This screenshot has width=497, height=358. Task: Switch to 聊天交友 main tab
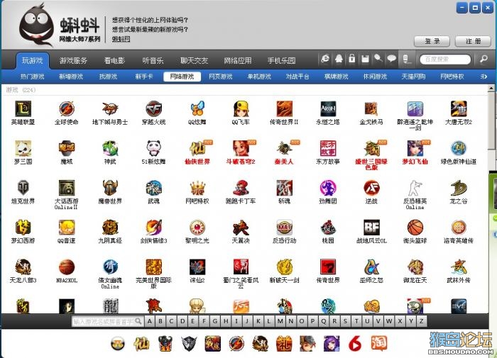195,60
